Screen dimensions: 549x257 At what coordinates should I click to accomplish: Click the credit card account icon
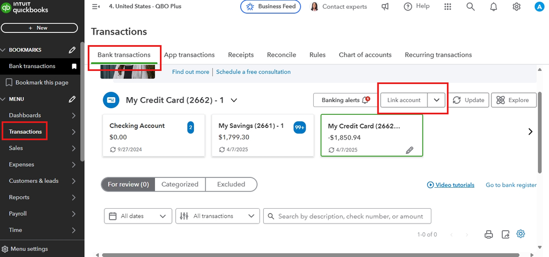click(x=112, y=100)
